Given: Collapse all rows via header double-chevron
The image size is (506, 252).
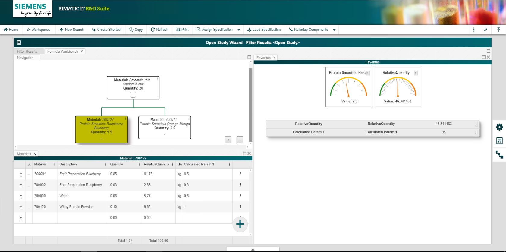Looking at the screenshot, I should [x=29, y=165].
